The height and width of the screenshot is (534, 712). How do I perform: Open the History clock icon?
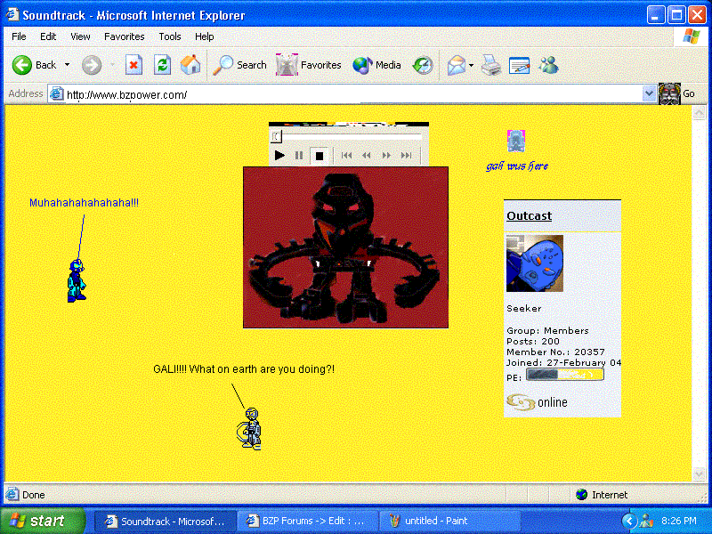[x=422, y=65]
